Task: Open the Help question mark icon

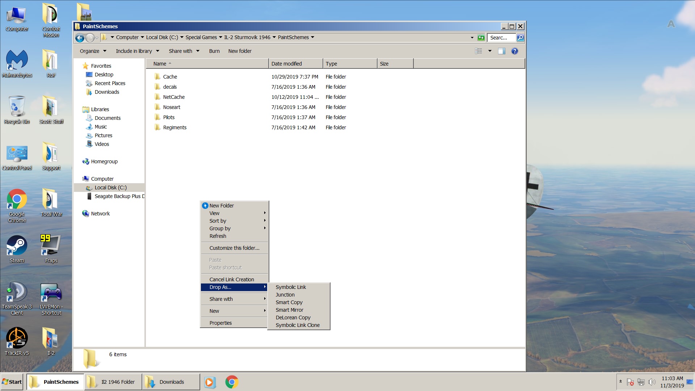Action: (514, 51)
